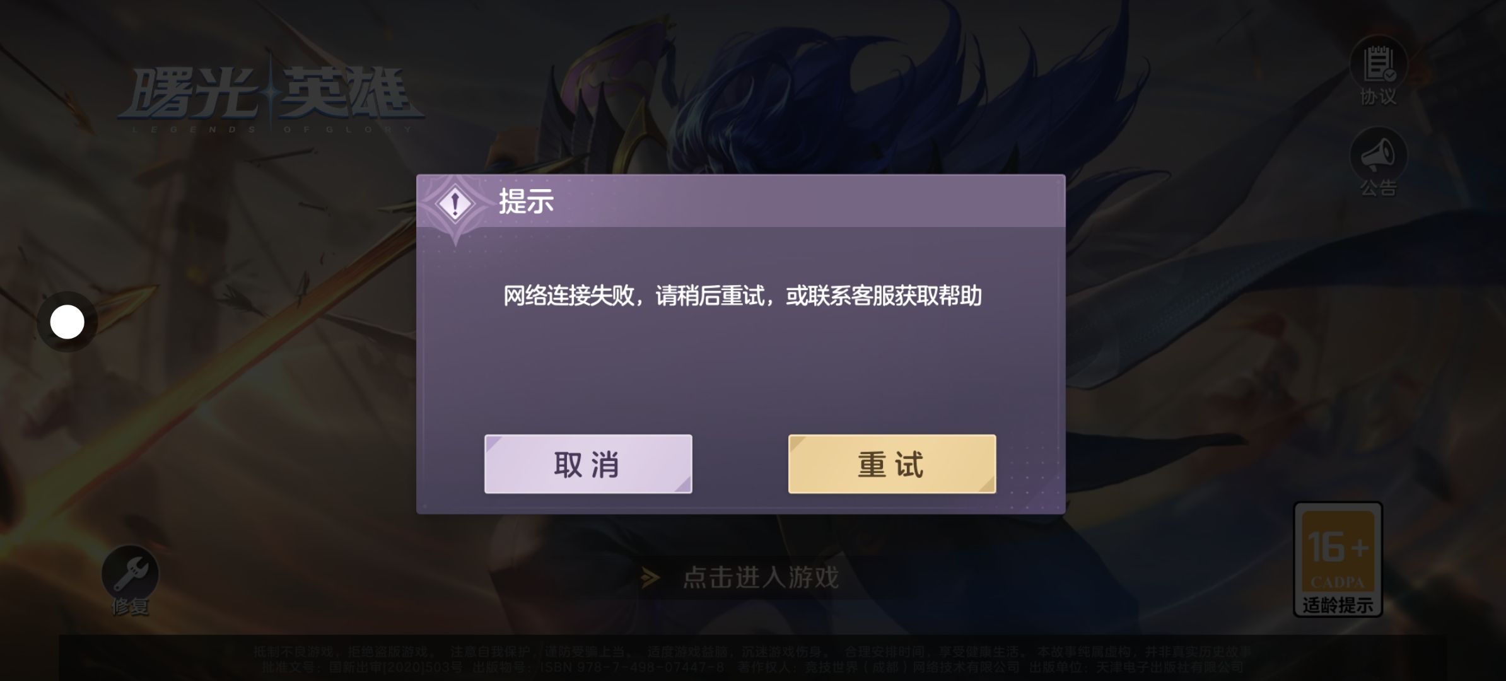Click the 网络连接失败 error message text
Image resolution: width=1506 pixels, height=681 pixels.
click(742, 296)
